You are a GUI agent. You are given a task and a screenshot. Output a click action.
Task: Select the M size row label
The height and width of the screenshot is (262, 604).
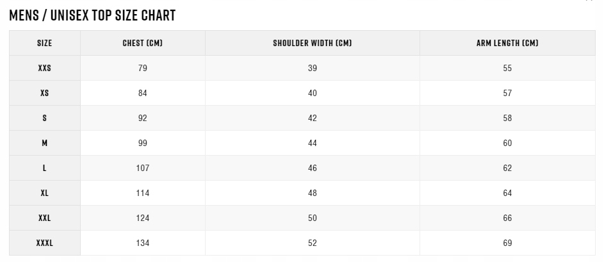coord(45,143)
